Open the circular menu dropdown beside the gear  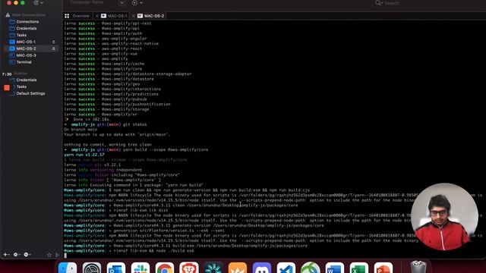tap(27, 255)
